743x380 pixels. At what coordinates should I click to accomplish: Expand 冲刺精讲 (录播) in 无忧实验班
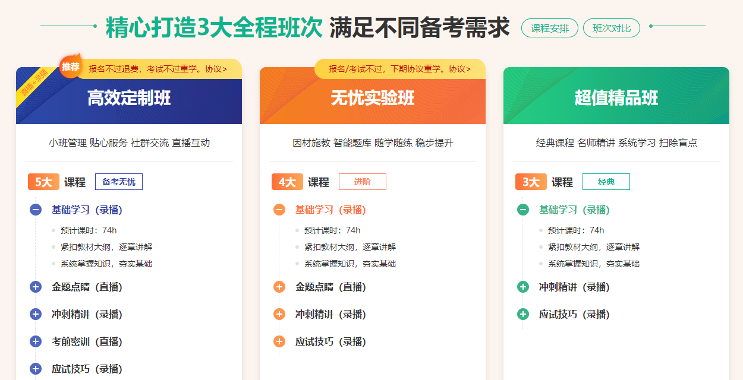(278, 313)
